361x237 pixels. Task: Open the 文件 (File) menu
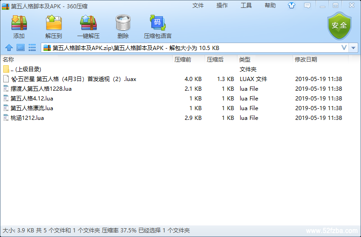[x=198, y=6]
